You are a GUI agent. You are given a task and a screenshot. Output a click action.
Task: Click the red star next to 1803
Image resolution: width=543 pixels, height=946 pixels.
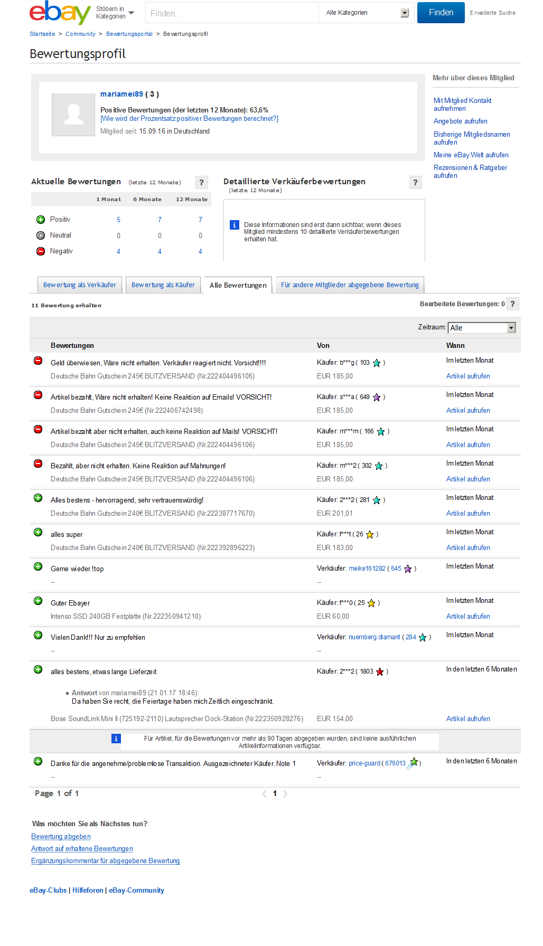[380, 672]
